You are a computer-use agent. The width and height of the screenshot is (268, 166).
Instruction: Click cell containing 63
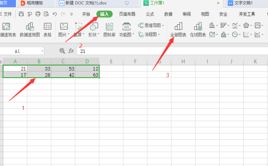tap(87, 75)
